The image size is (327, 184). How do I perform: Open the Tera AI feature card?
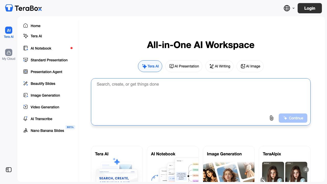117,164
